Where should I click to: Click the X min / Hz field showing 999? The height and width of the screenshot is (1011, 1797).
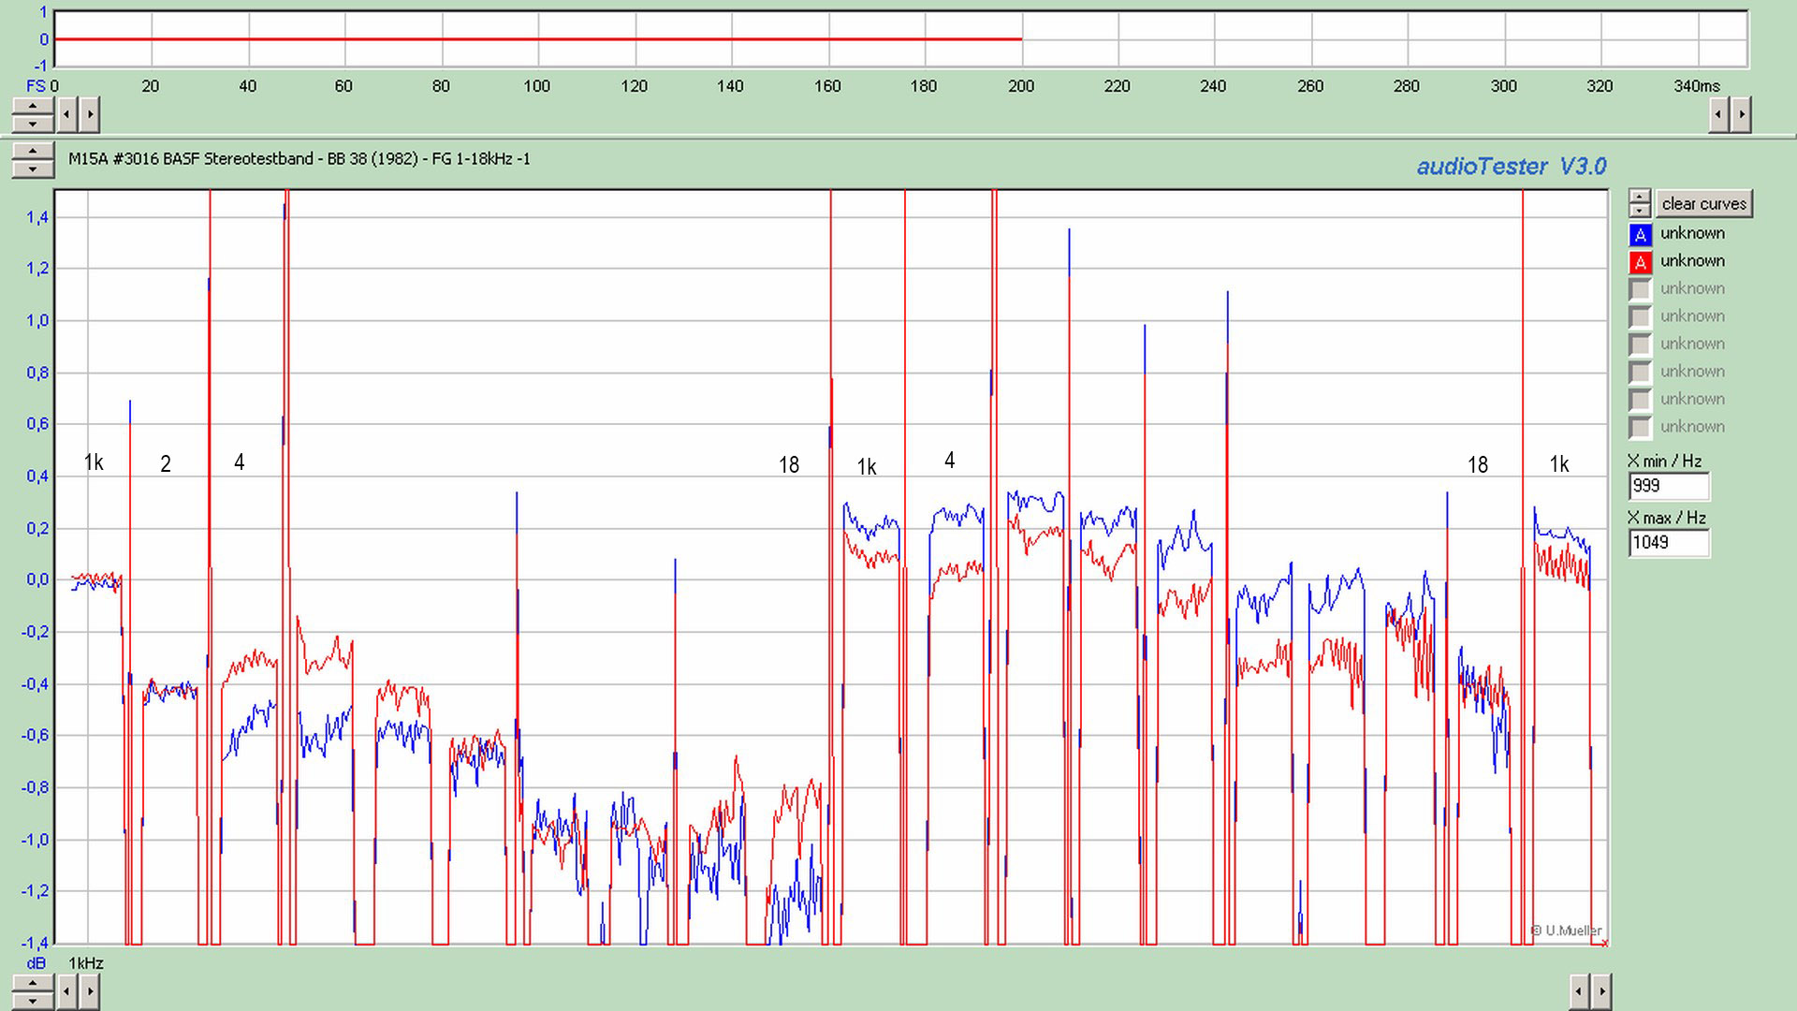pos(1668,487)
